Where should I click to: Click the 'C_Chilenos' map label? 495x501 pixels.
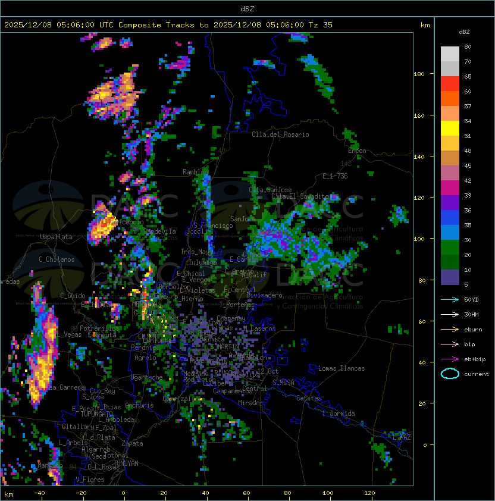(57, 259)
